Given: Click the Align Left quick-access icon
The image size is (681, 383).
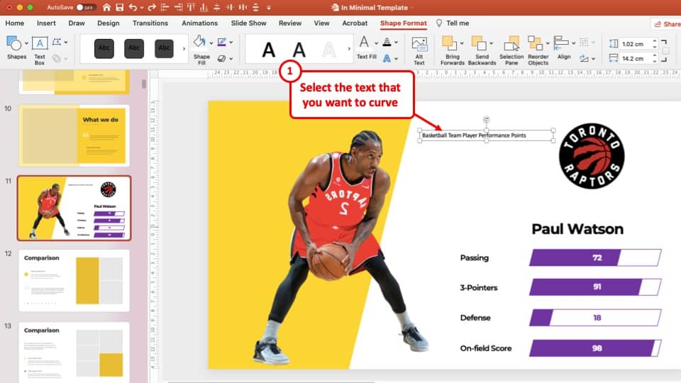Looking at the screenshot, I should (x=165, y=7).
